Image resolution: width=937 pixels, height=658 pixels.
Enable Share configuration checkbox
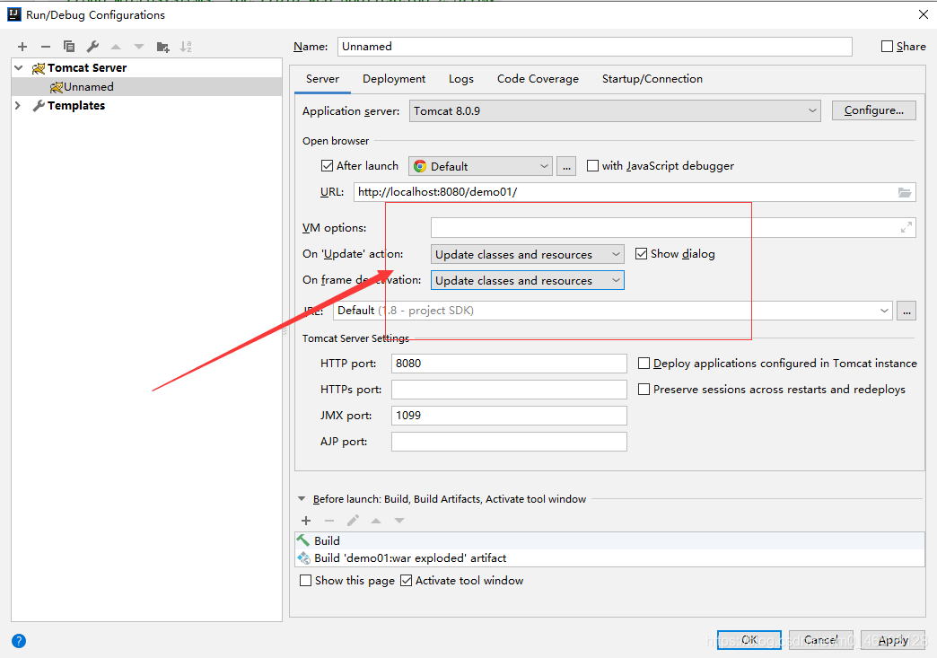tap(888, 47)
